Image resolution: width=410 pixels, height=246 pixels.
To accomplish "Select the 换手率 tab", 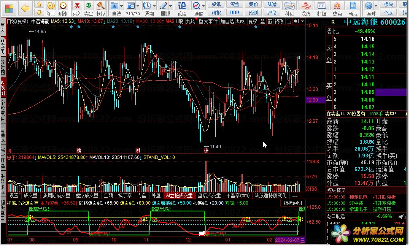I will pos(125,196).
